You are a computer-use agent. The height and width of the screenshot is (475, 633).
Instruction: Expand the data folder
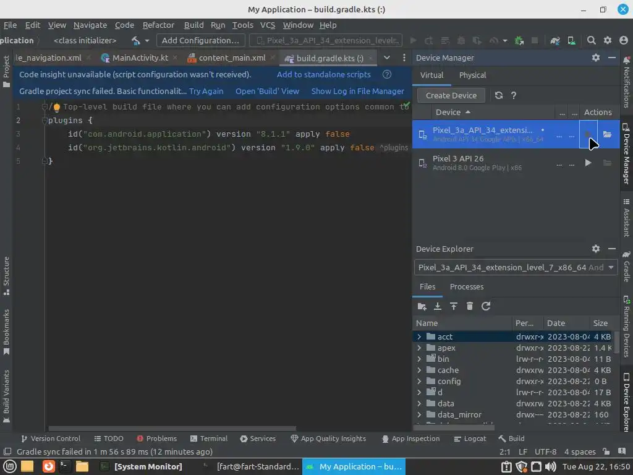(419, 403)
